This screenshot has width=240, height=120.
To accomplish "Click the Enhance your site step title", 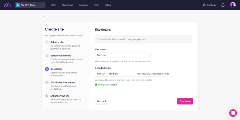I will [x=60, y=96].
